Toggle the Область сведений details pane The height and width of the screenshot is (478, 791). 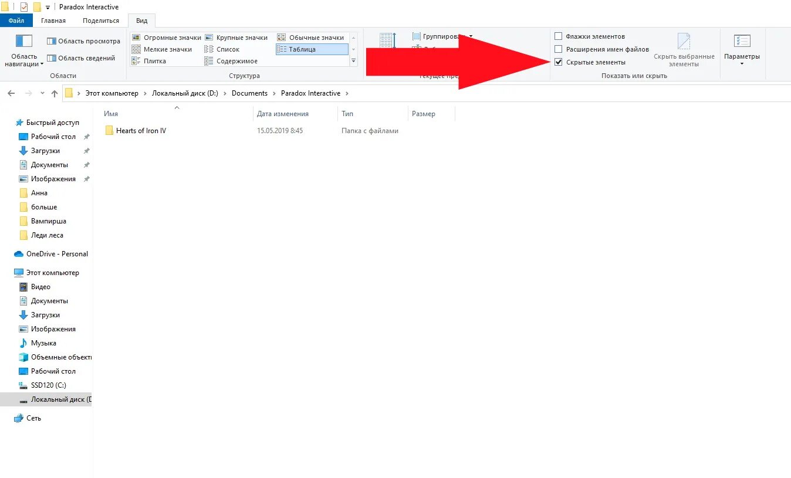click(x=81, y=58)
